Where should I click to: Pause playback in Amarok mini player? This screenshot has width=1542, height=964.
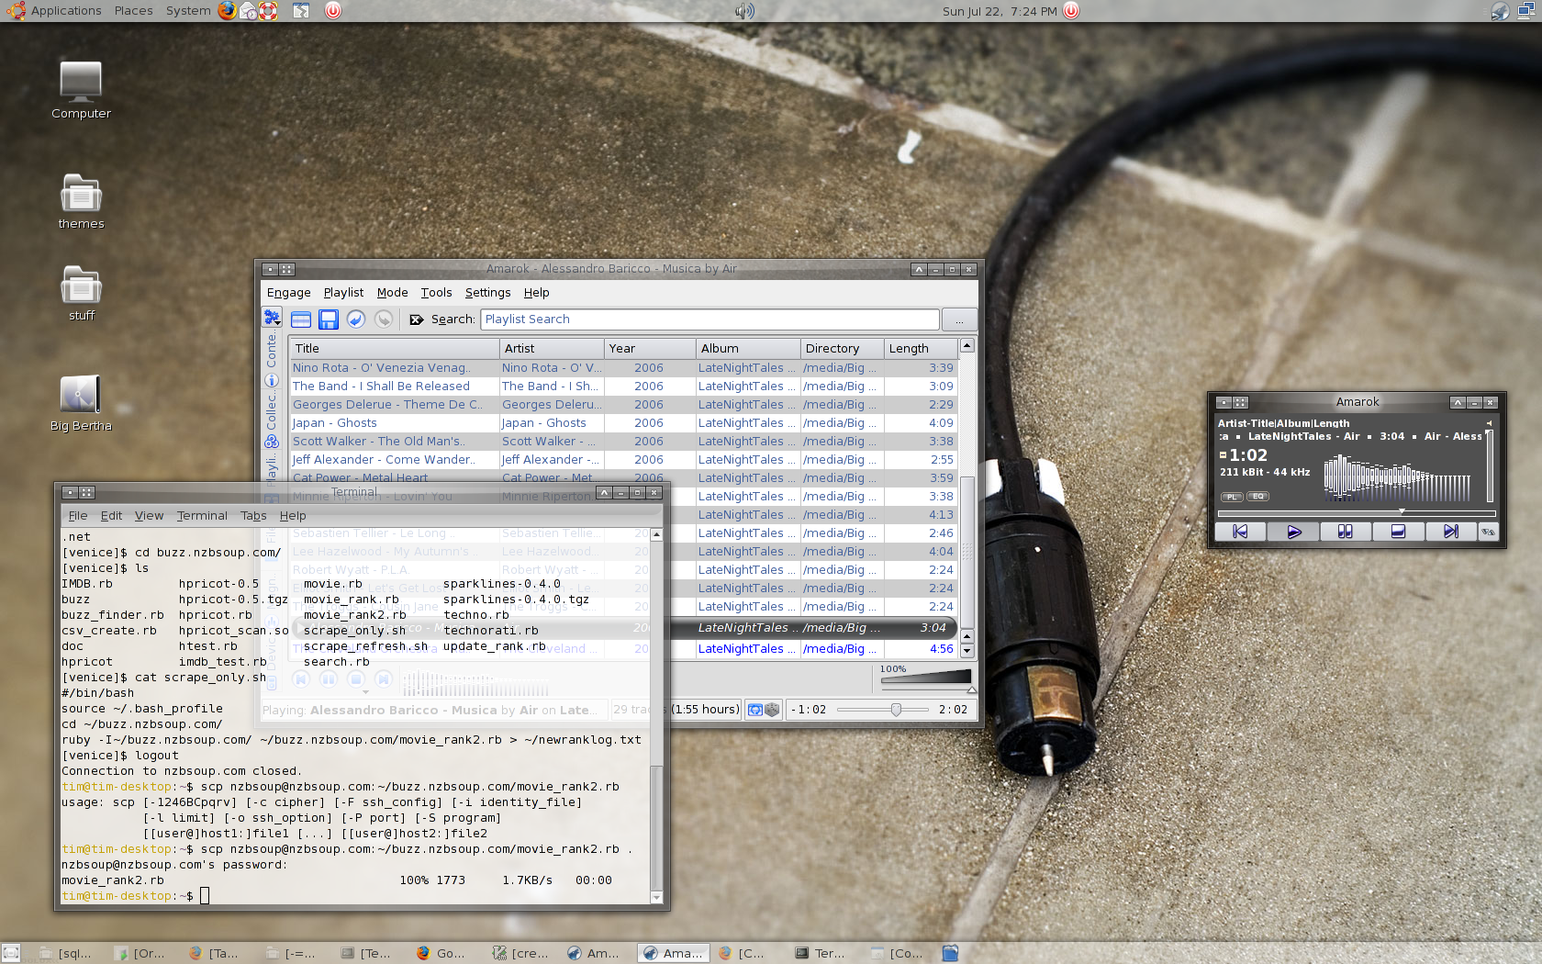tap(1346, 532)
